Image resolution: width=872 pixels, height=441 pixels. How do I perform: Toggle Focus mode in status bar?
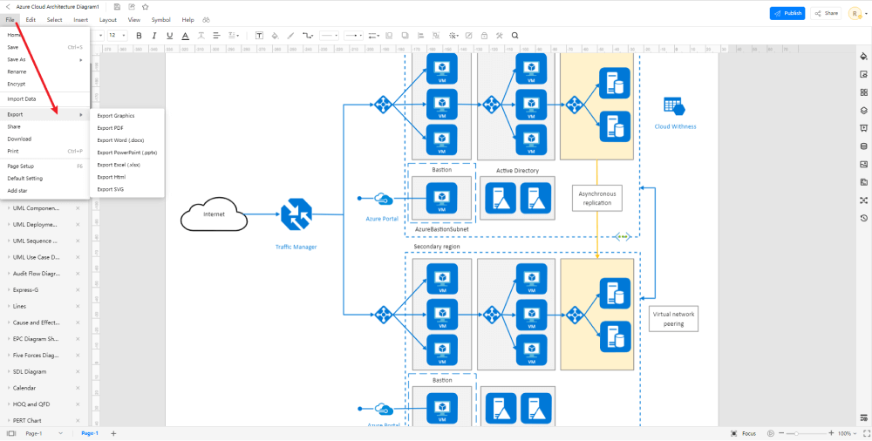[743, 433]
